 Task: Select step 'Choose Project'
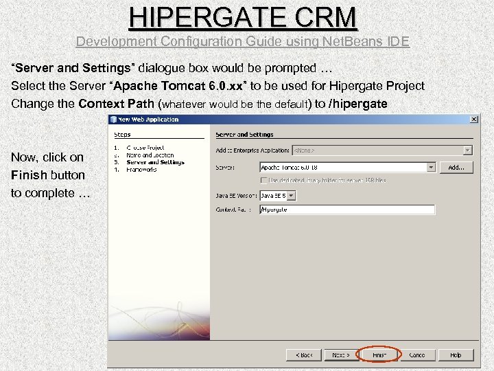click(x=145, y=148)
